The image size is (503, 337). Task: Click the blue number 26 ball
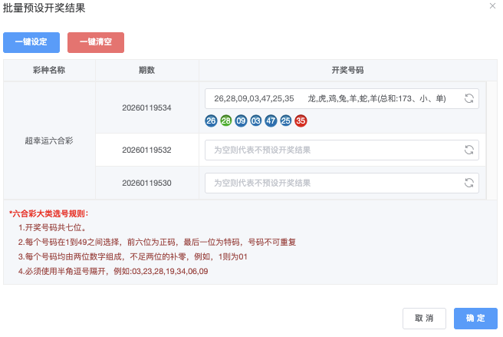(x=211, y=121)
